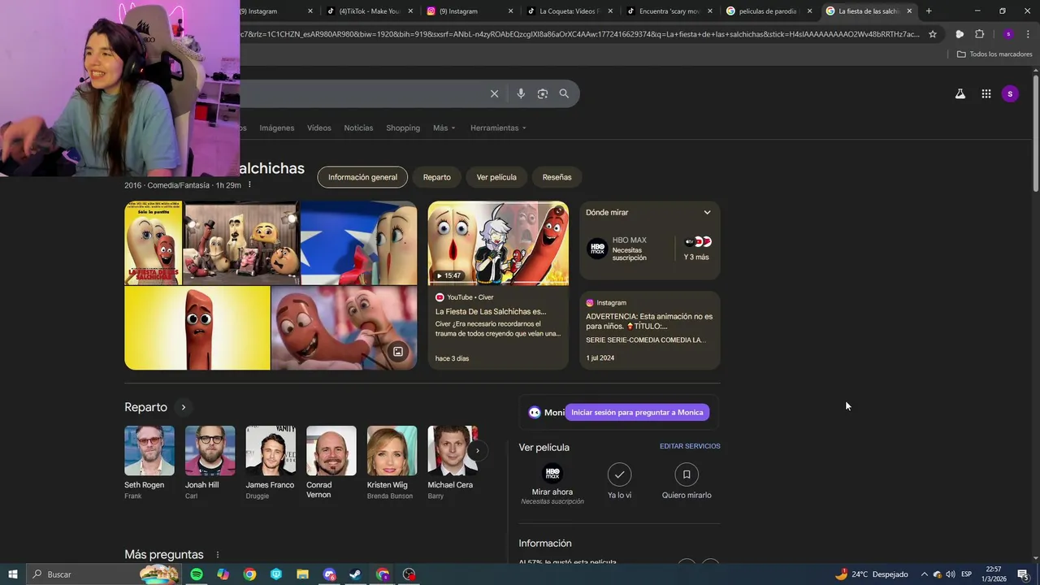Open Chrome profile avatar in toolbar

tap(1007, 34)
